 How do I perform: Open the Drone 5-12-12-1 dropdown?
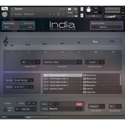tap(23, 87)
